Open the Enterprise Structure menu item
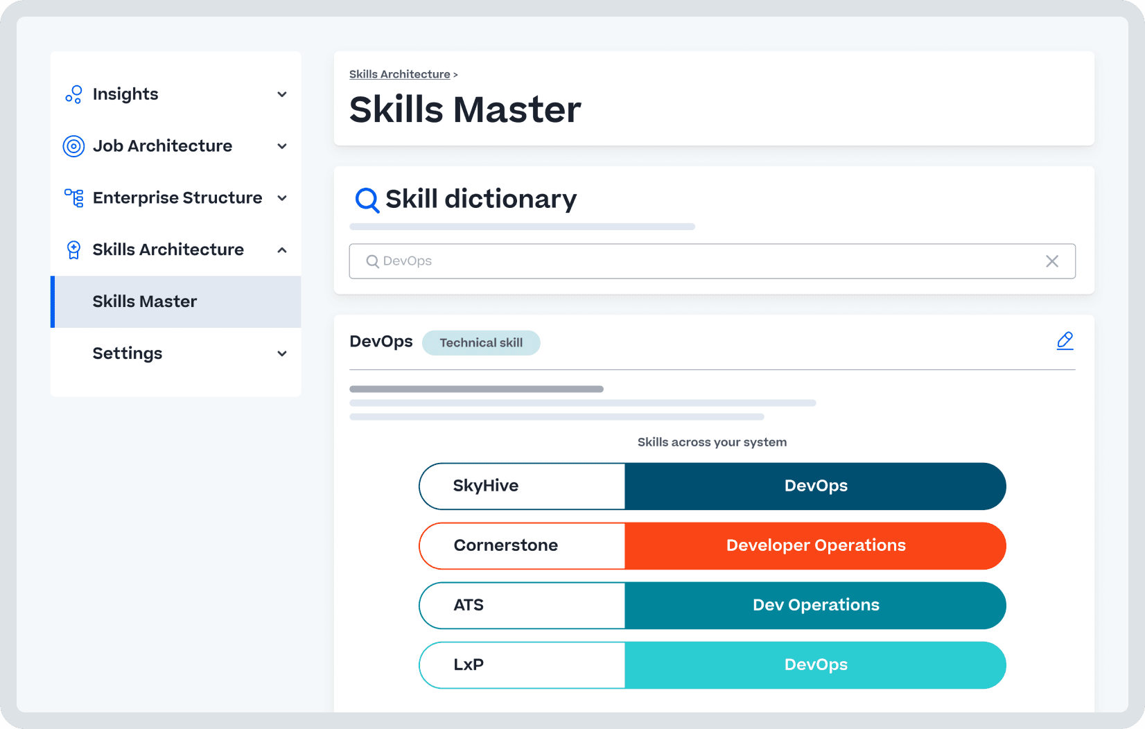This screenshot has width=1145, height=729. point(177,197)
